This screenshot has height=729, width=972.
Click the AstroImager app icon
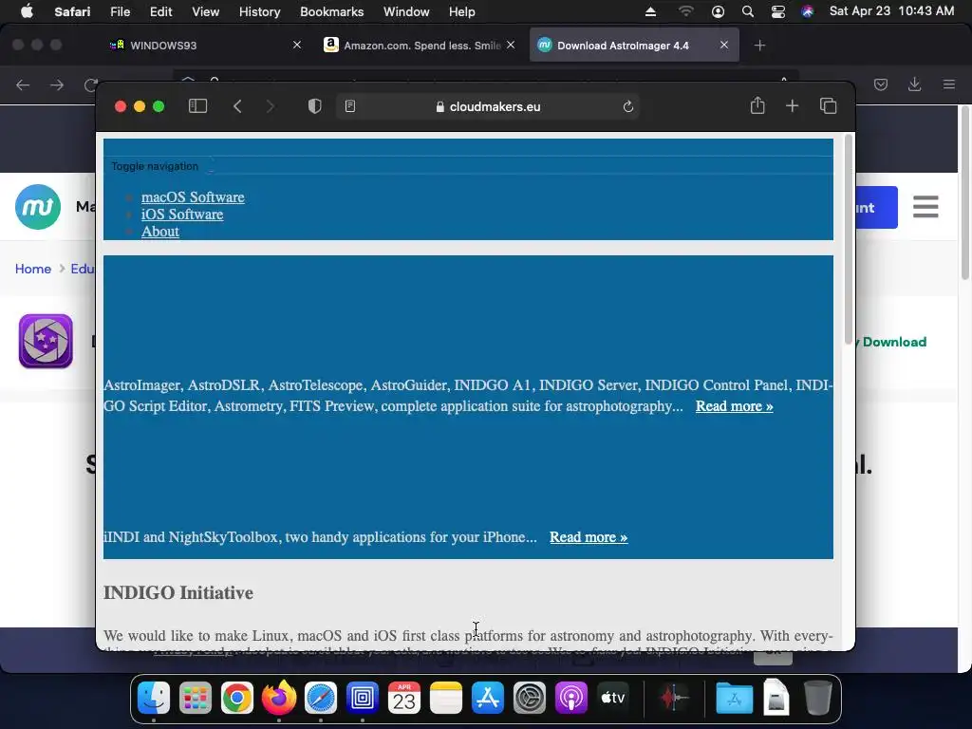[46, 341]
